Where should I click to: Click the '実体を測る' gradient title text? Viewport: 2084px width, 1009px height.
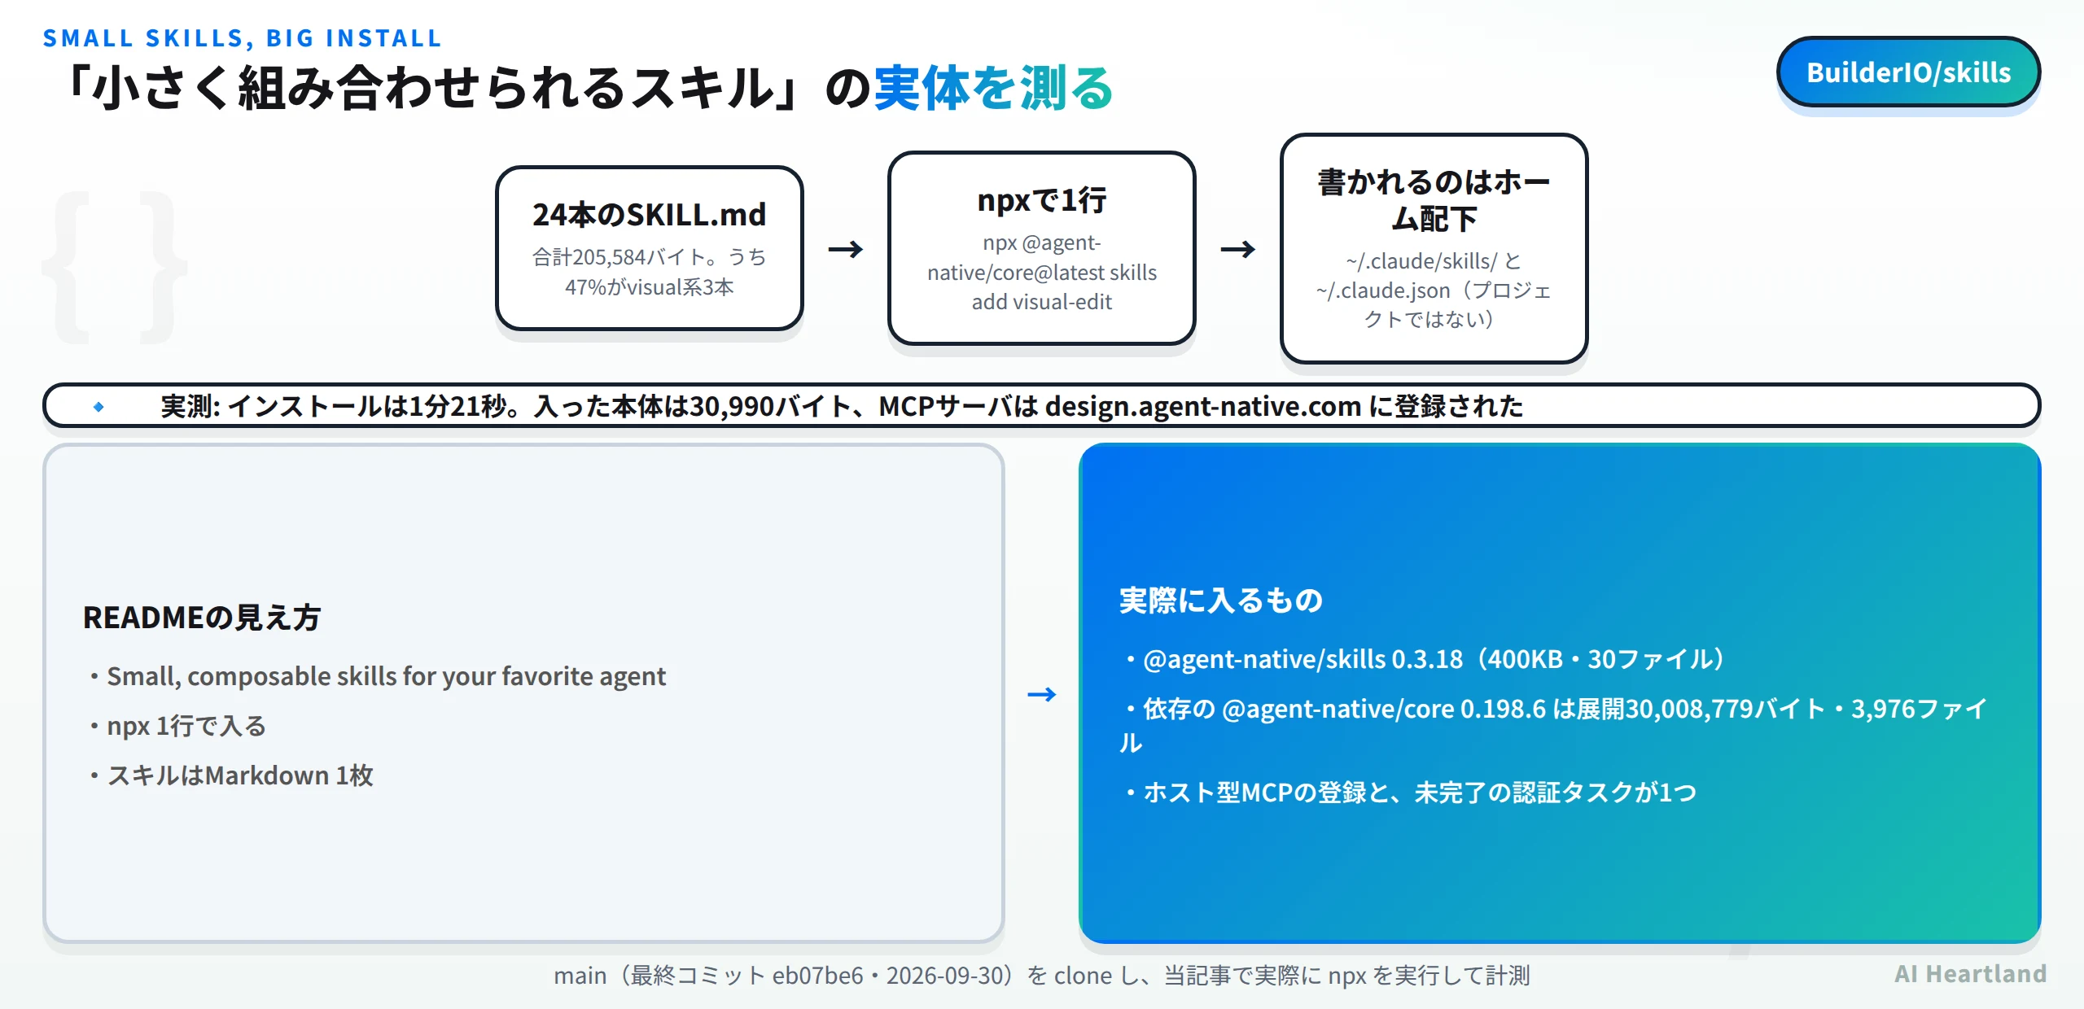994,88
